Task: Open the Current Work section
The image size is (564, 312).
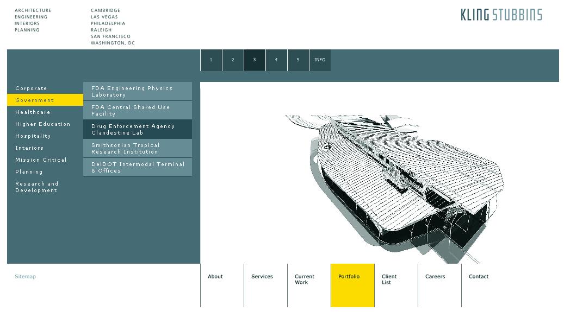Action: pyautogui.click(x=305, y=279)
